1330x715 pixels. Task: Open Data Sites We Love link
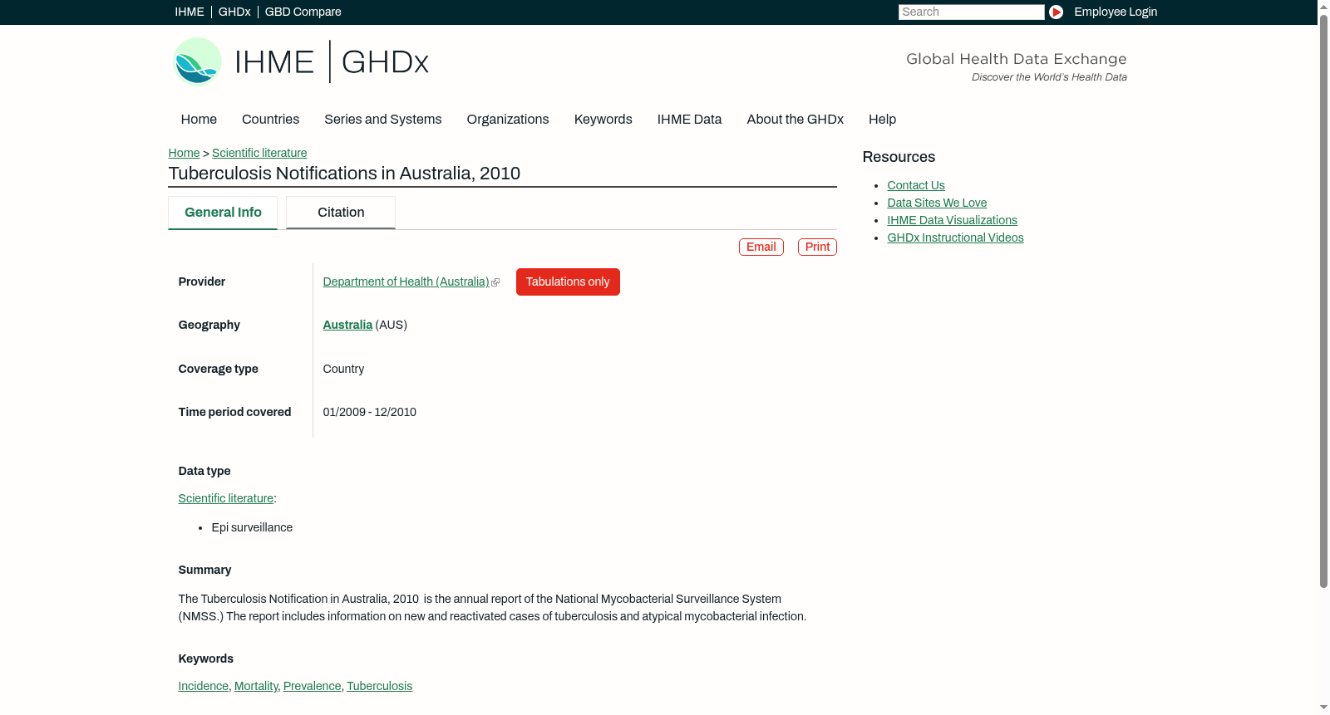coord(937,203)
